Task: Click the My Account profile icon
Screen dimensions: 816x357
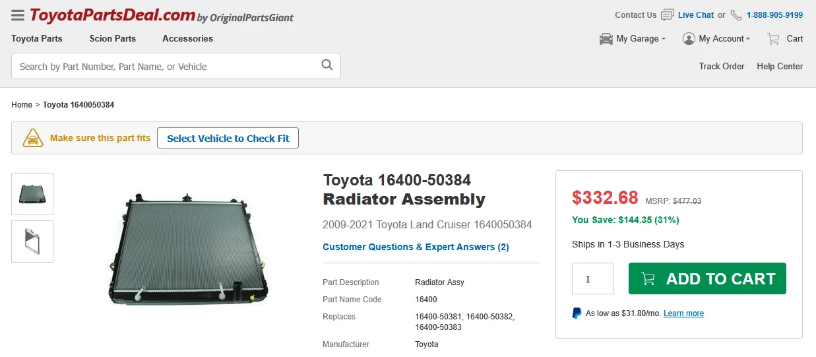Action: click(689, 39)
